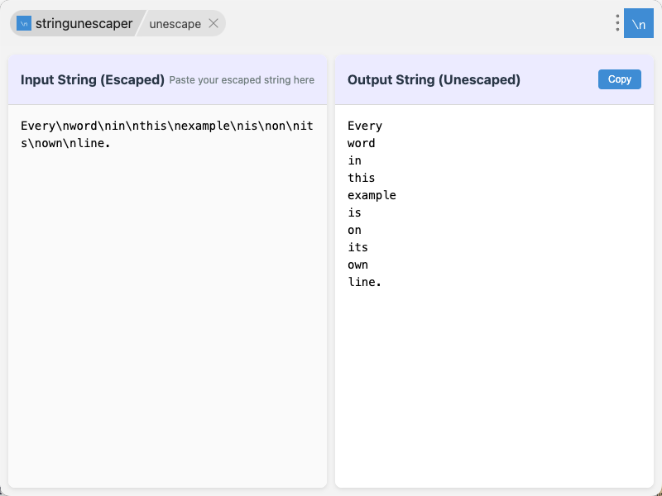
Task: Open the three-dot more options menu
Action: 617,23
